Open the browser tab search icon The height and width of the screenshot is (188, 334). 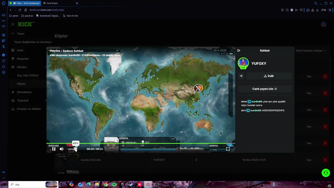tap(316, 3)
